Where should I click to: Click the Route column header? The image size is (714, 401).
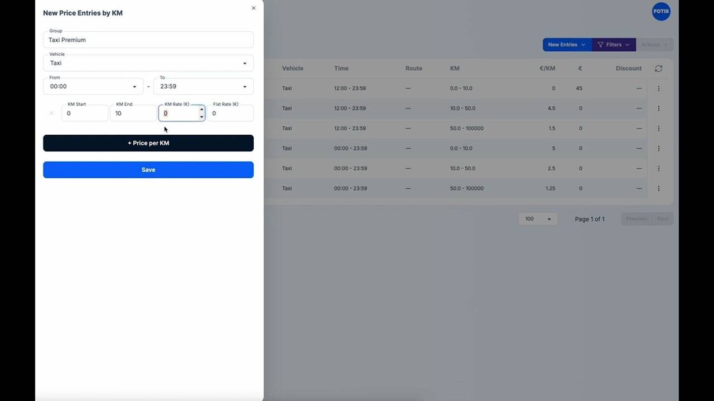click(414, 69)
